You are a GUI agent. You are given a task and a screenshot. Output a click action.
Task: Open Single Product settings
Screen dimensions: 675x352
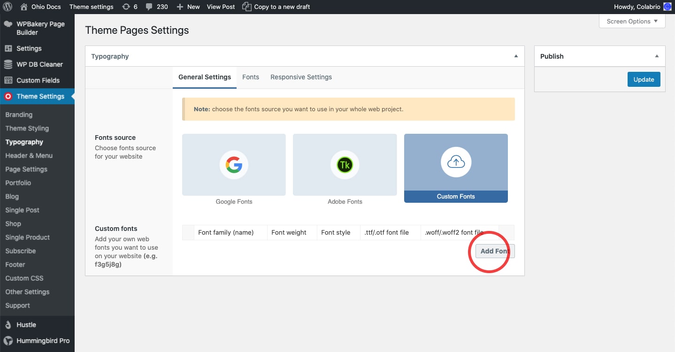27,237
